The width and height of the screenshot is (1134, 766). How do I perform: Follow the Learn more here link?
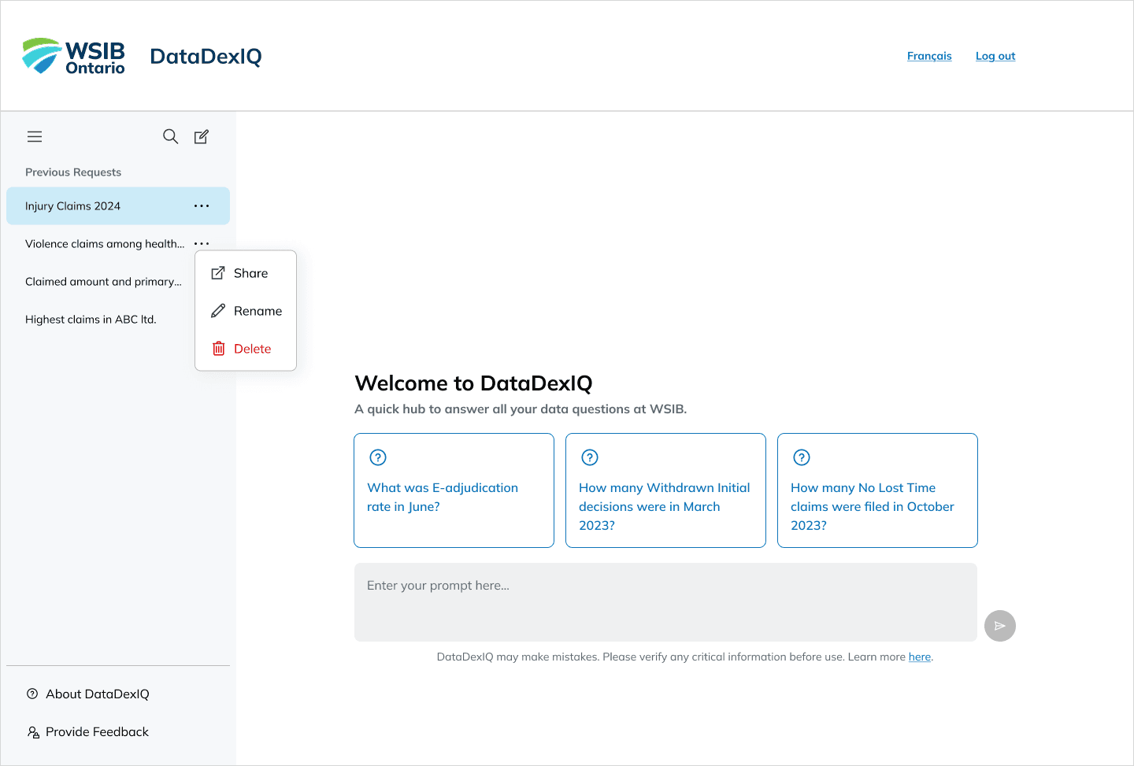coord(920,657)
